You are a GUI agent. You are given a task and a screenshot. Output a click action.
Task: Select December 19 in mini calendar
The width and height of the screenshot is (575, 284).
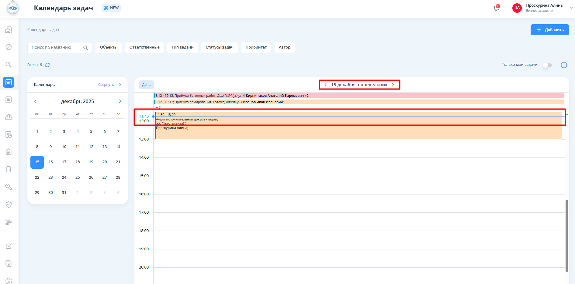point(91,162)
